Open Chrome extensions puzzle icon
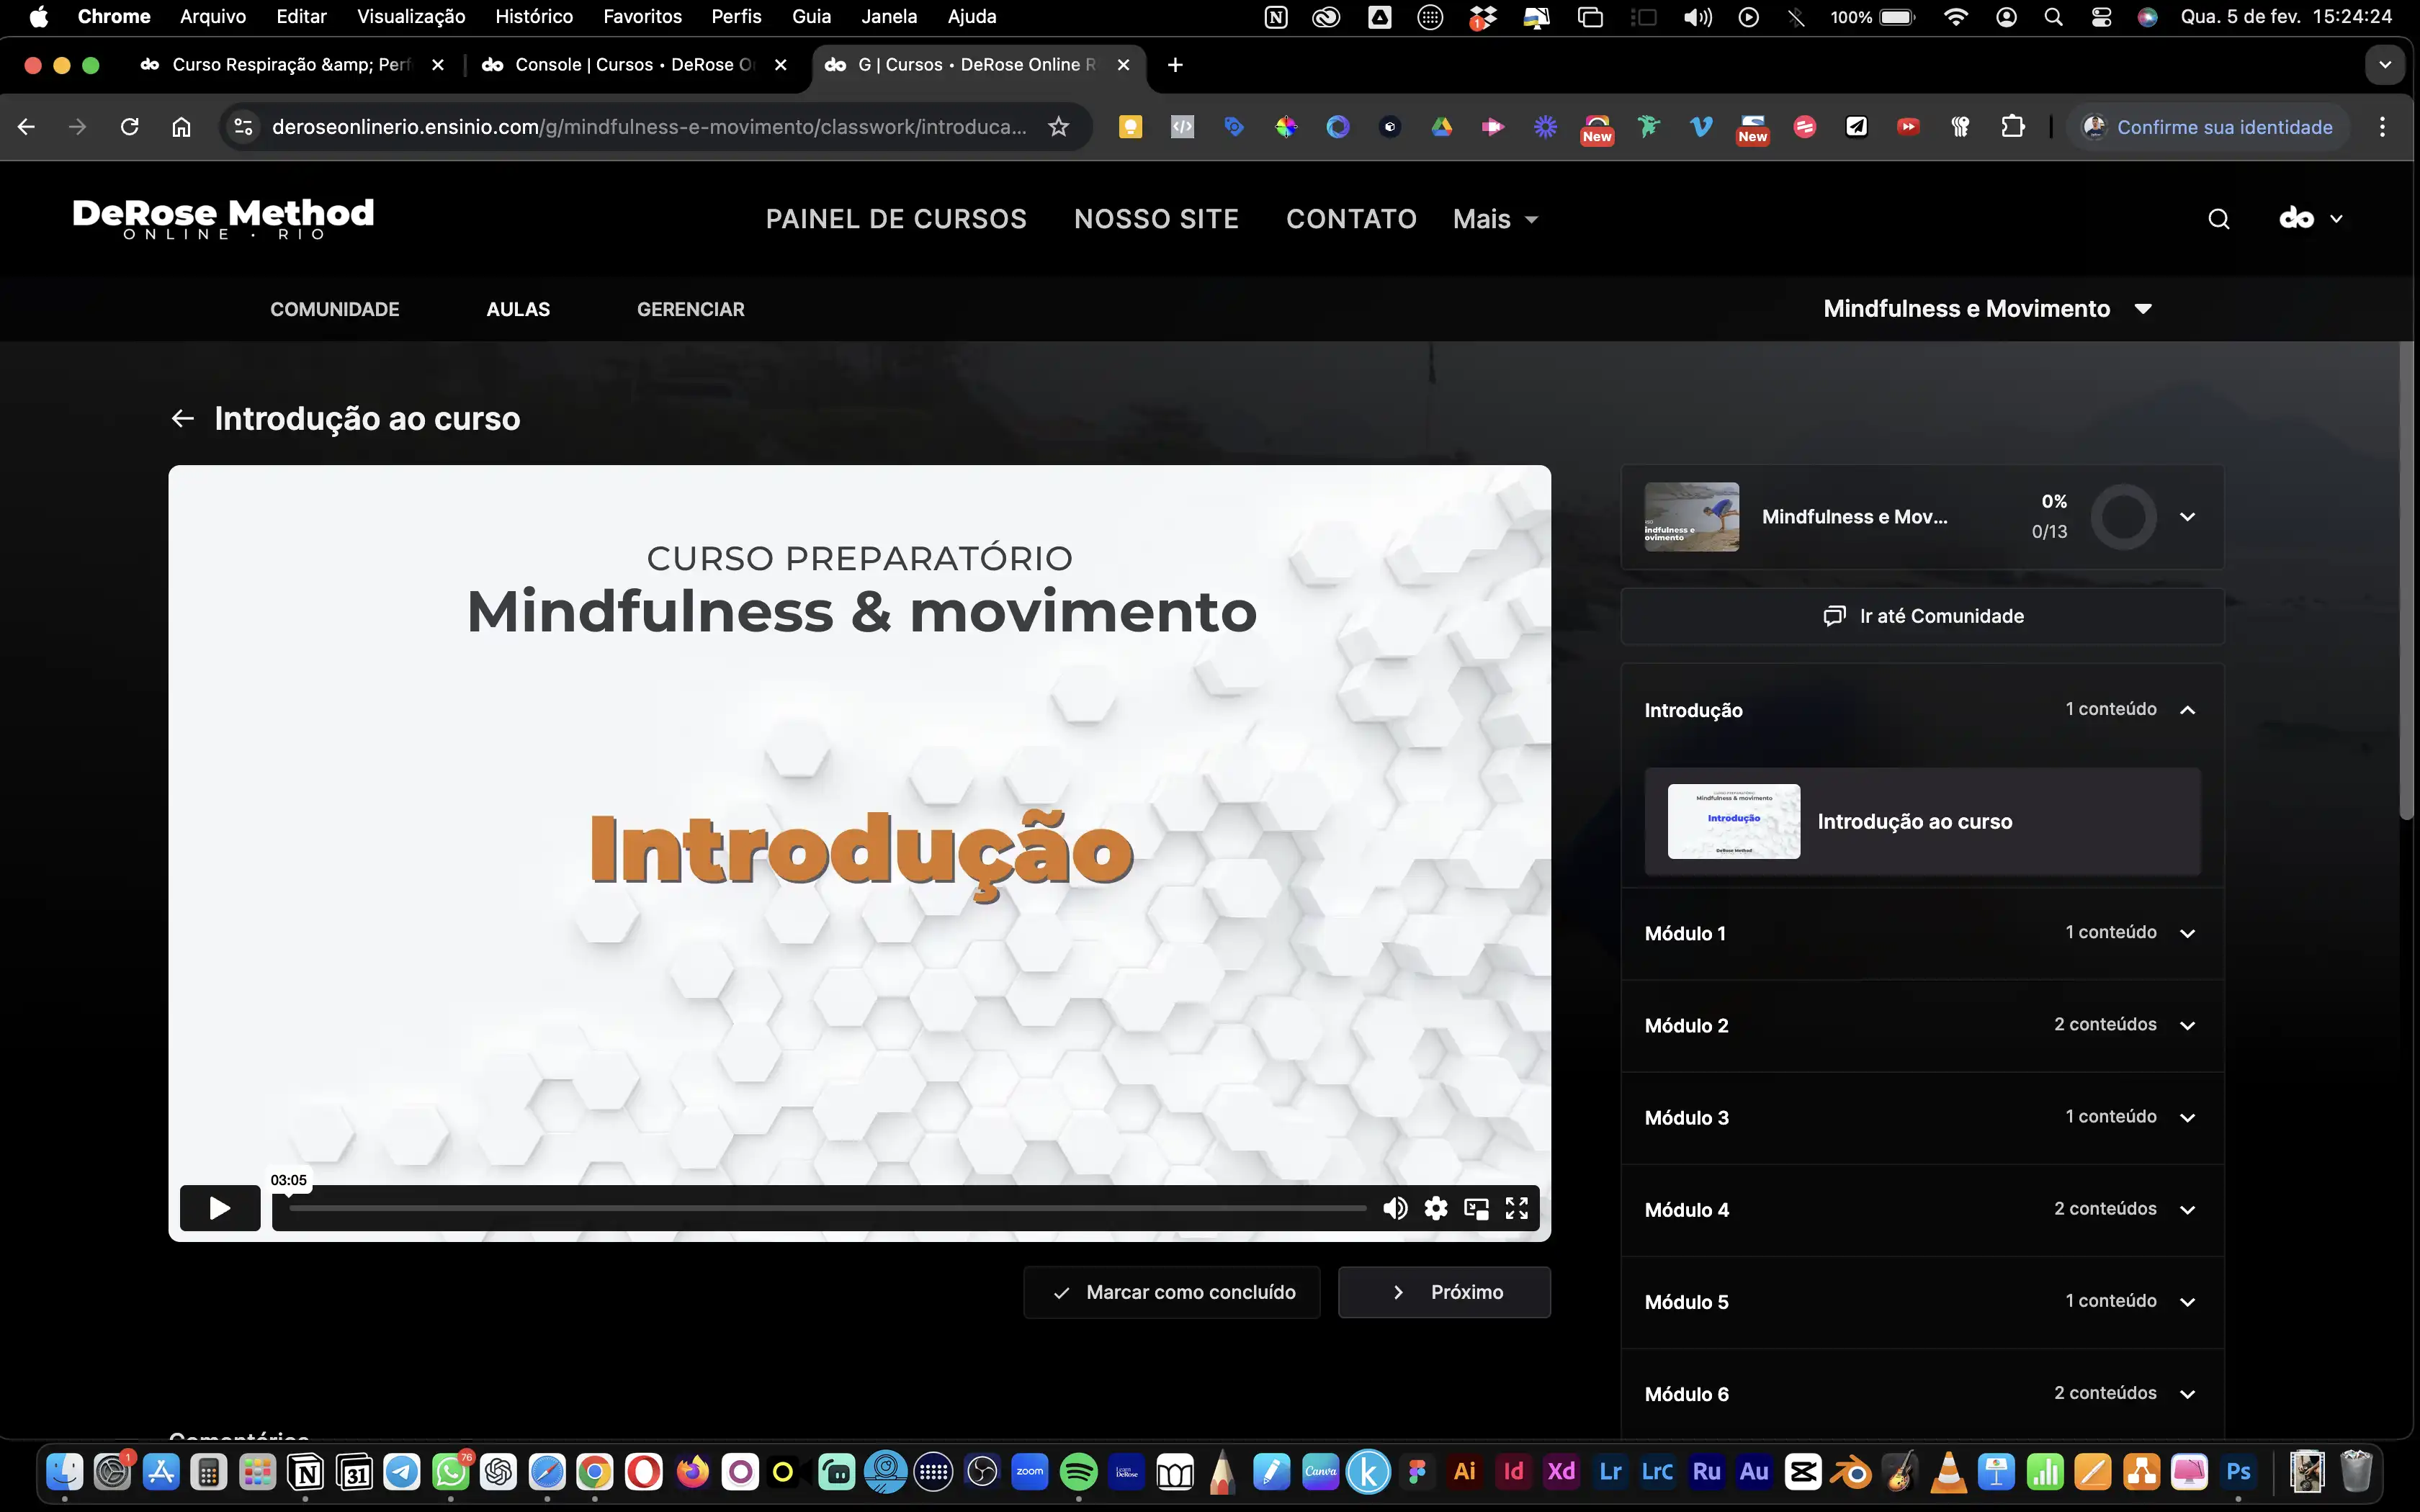Viewport: 2420px width, 1512px height. tap(2012, 127)
